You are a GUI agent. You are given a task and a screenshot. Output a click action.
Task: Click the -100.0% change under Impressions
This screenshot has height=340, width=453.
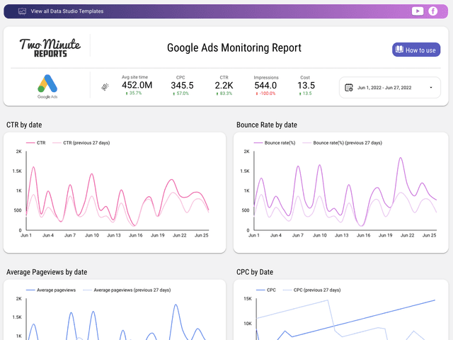[266, 93]
